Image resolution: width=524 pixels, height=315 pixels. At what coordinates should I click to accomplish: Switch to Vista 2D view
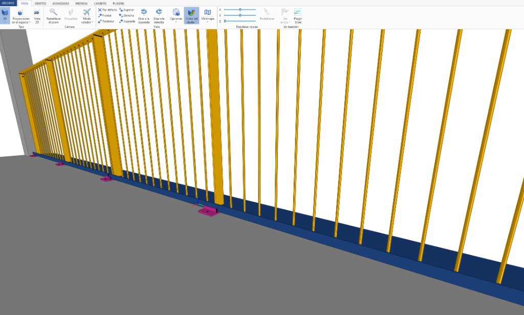(37, 15)
